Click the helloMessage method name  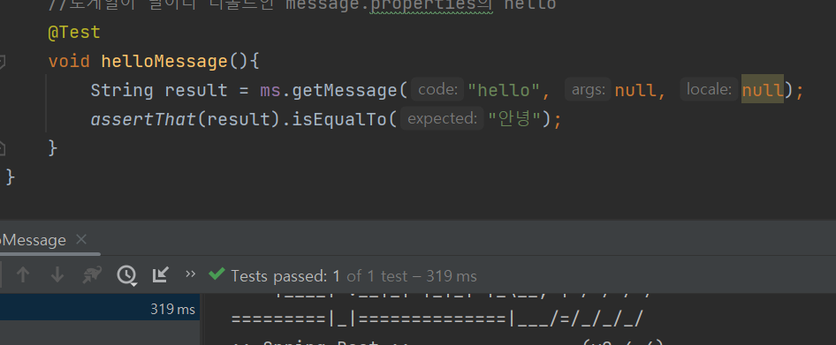pos(164,61)
